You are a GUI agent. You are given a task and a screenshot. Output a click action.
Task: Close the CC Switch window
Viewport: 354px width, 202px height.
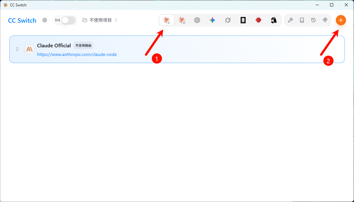(x=346, y=5)
